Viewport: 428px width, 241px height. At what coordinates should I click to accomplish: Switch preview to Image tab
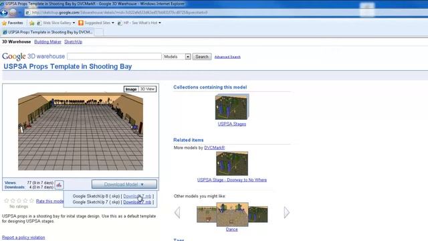(x=131, y=89)
